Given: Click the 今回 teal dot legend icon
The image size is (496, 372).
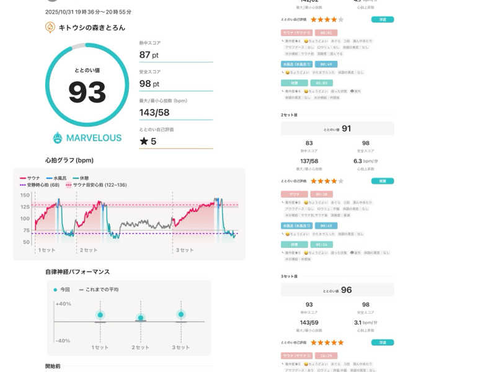Looking at the screenshot, I should [55, 290].
